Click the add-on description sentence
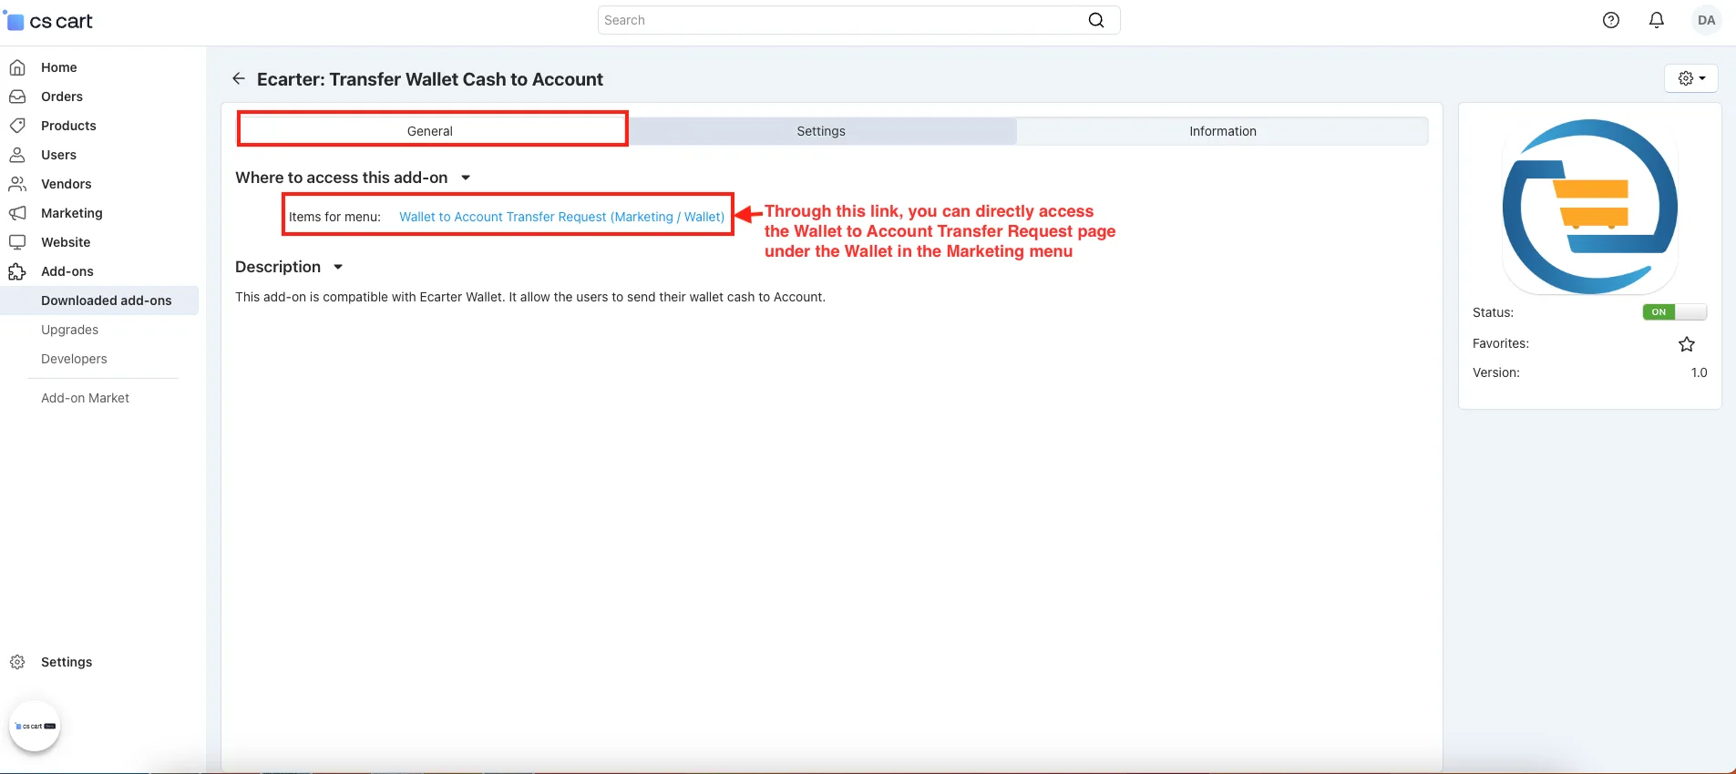The width and height of the screenshot is (1736, 774). 530,297
